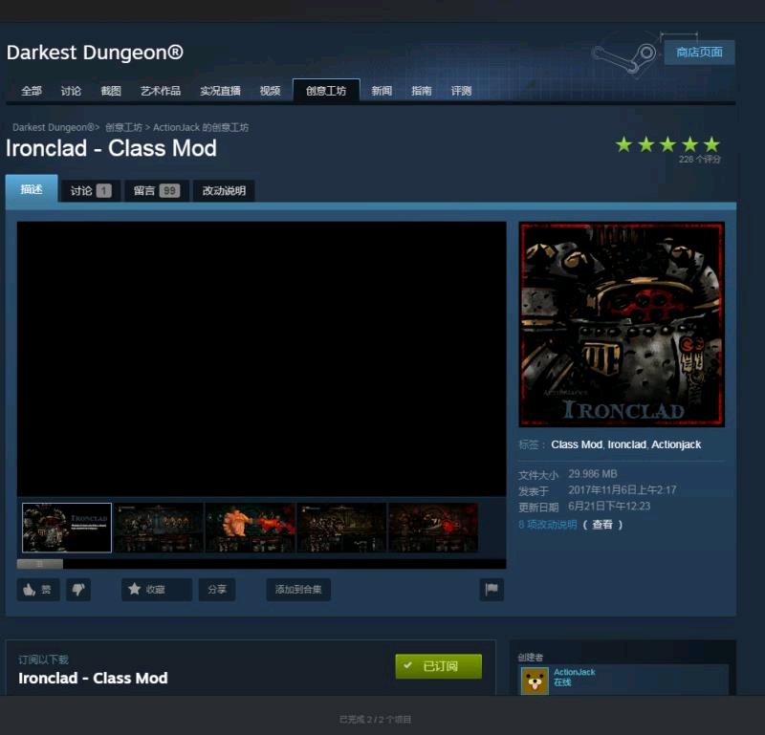The image size is (765, 735).
Task: Click the thumbs down rate button
Action: tap(78, 590)
